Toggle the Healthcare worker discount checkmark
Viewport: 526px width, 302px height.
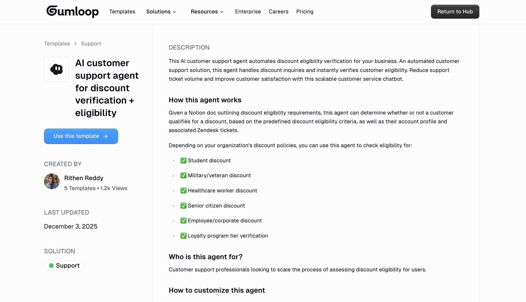coord(183,190)
